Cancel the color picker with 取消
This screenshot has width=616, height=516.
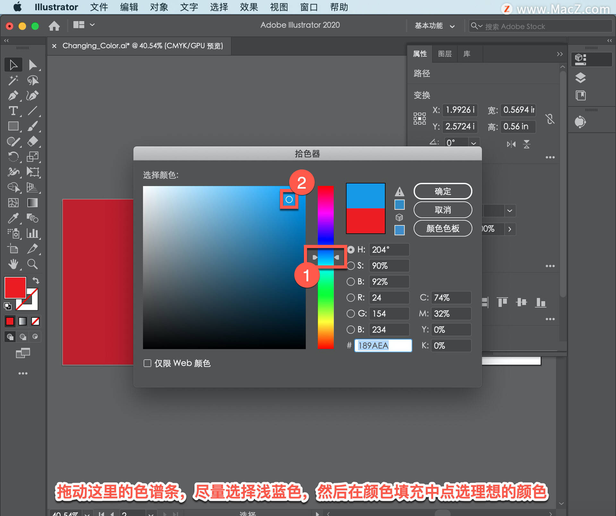click(443, 210)
